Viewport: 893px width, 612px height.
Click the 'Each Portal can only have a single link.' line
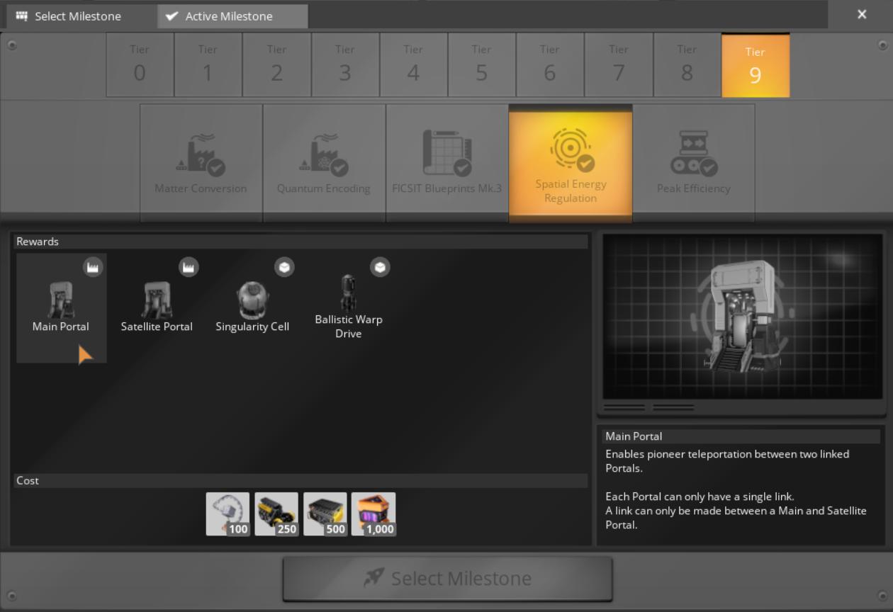click(700, 497)
